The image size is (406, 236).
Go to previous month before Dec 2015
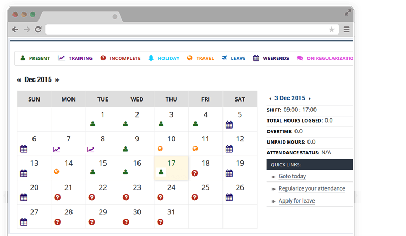point(19,80)
